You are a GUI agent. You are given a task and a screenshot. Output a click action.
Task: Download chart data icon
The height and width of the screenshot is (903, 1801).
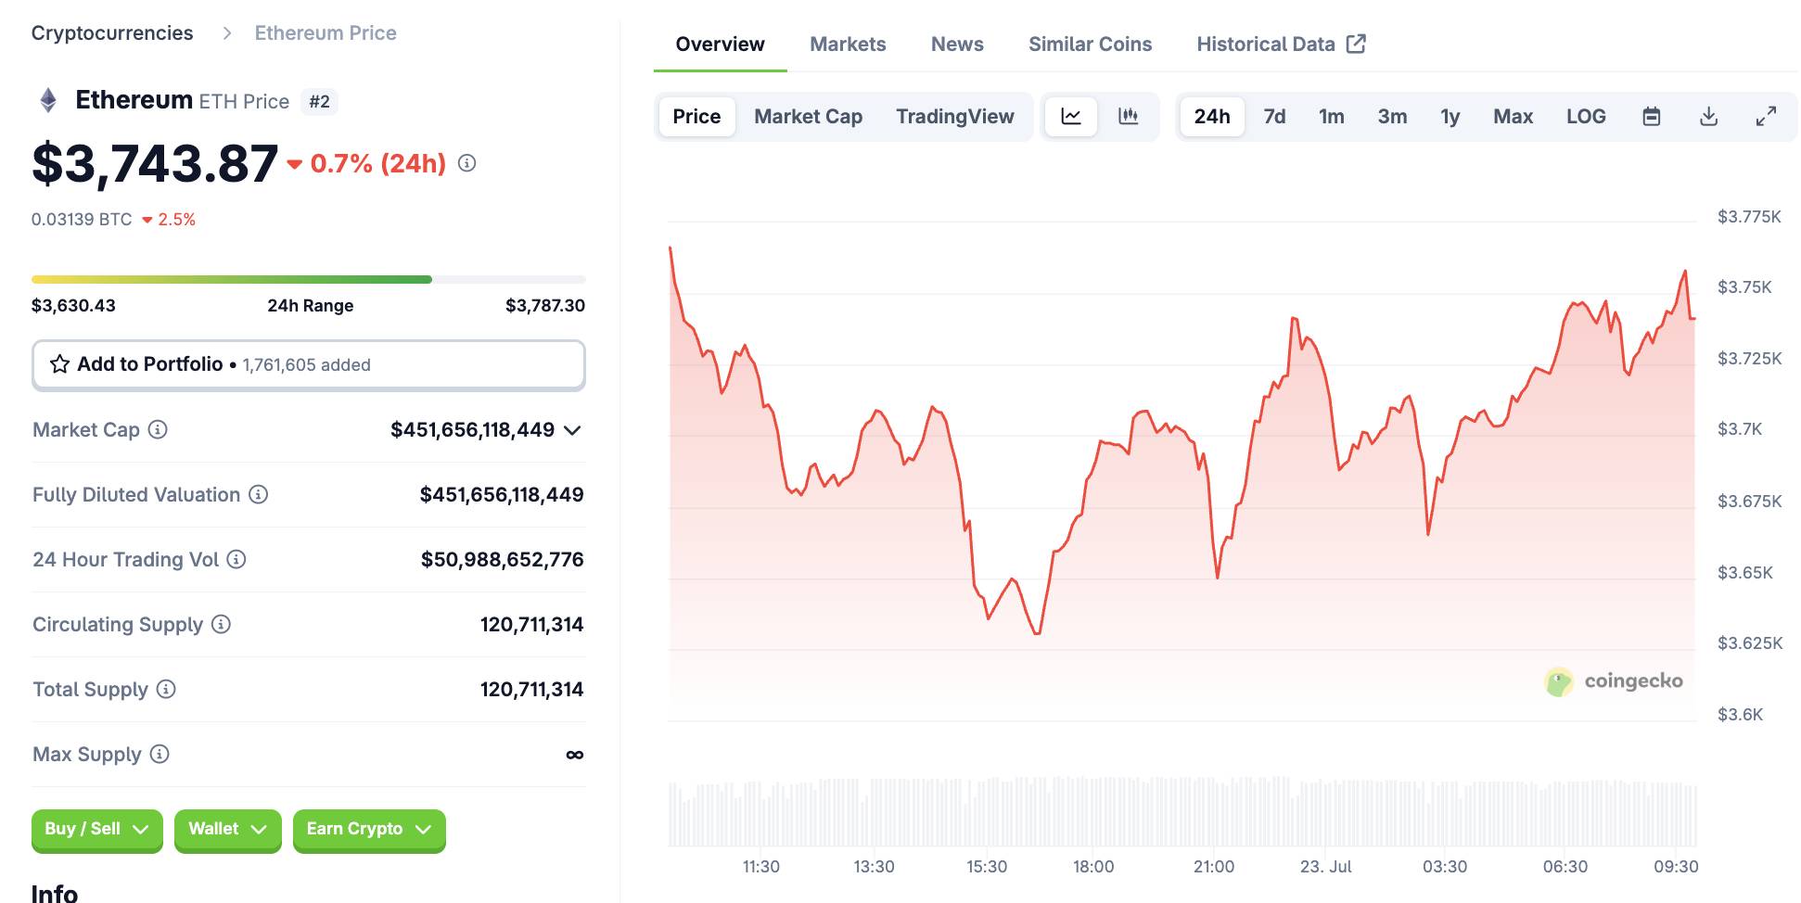tap(1709, 117)
